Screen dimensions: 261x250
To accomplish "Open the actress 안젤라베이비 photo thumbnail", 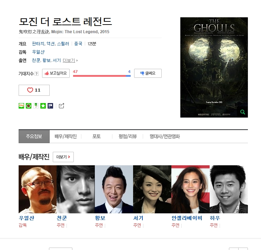I will click(x=190, y=189).
